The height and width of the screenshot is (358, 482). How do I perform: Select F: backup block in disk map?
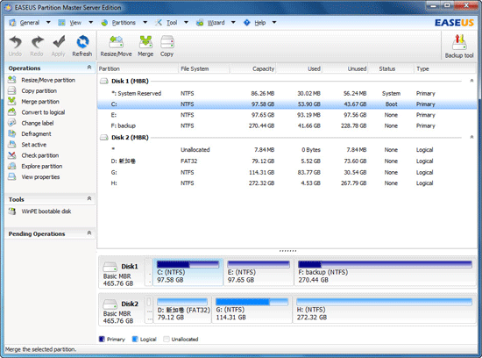[386, 272]
